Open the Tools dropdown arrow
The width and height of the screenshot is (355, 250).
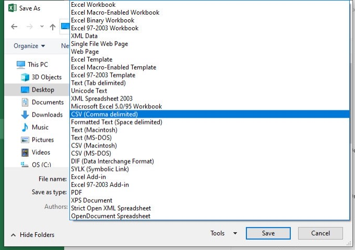coord(235,233)
